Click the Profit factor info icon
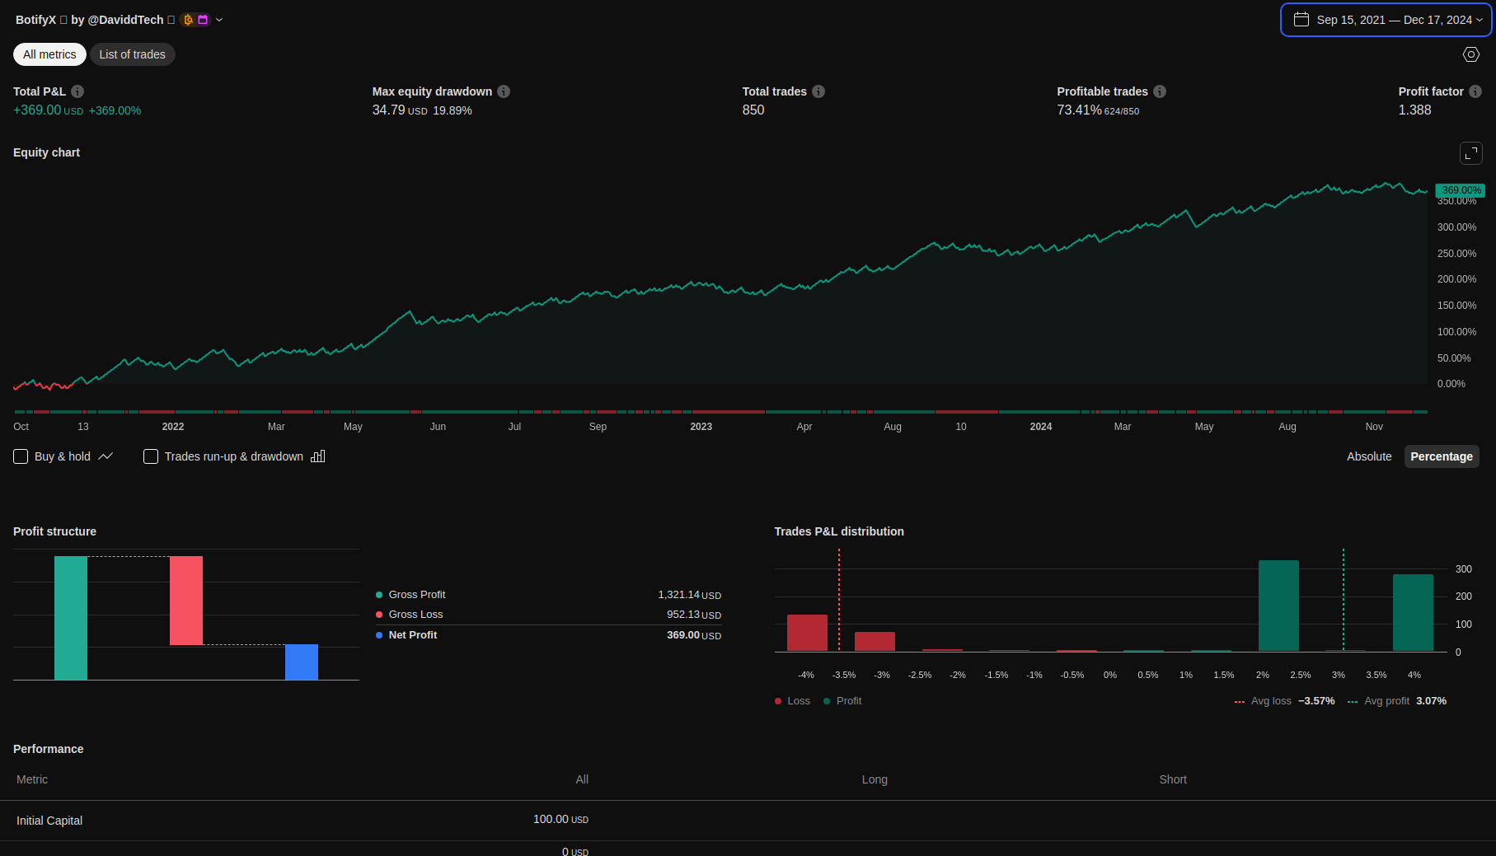1496x856 pixels. pos(1475,91)
